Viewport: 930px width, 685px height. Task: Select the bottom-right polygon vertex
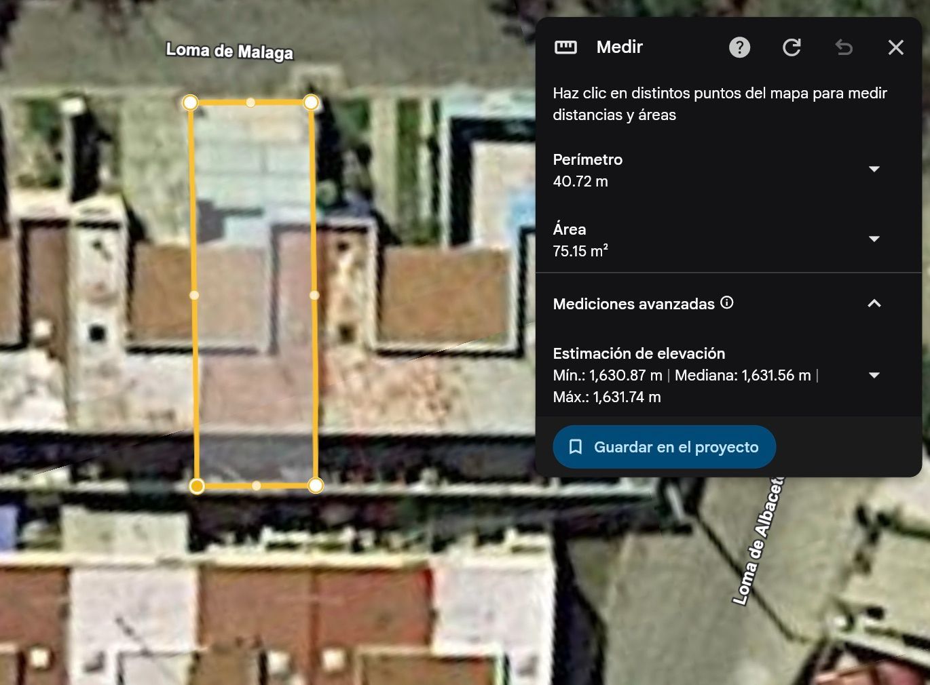[x=316, y=485]
